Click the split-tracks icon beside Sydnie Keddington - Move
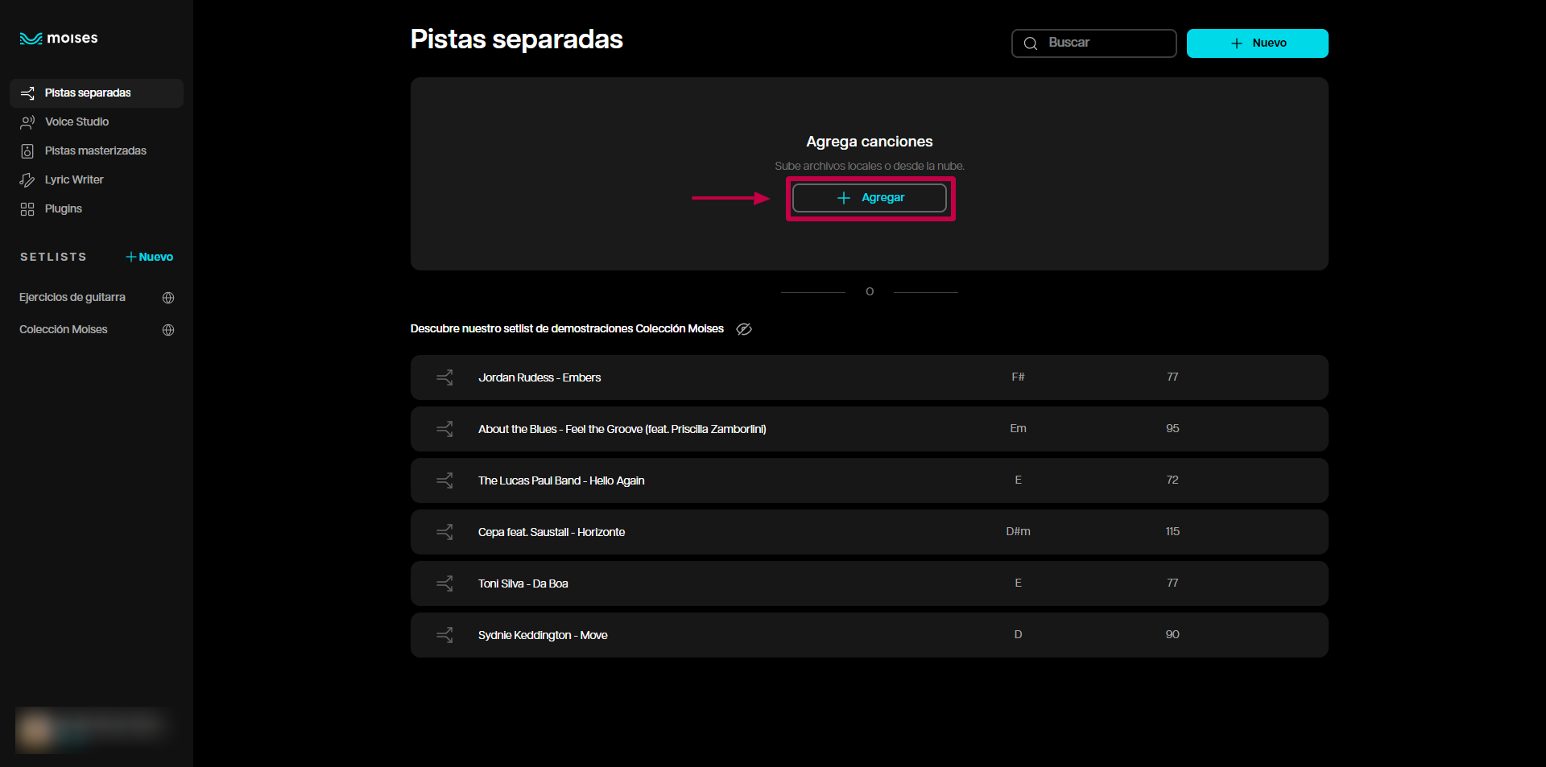Screen dimensions: 1546x767 (x=444, y=635)
